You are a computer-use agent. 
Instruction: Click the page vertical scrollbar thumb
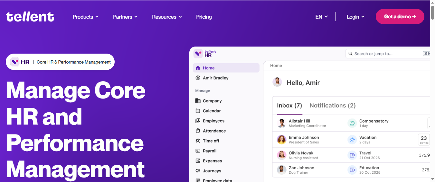point(432,13)
